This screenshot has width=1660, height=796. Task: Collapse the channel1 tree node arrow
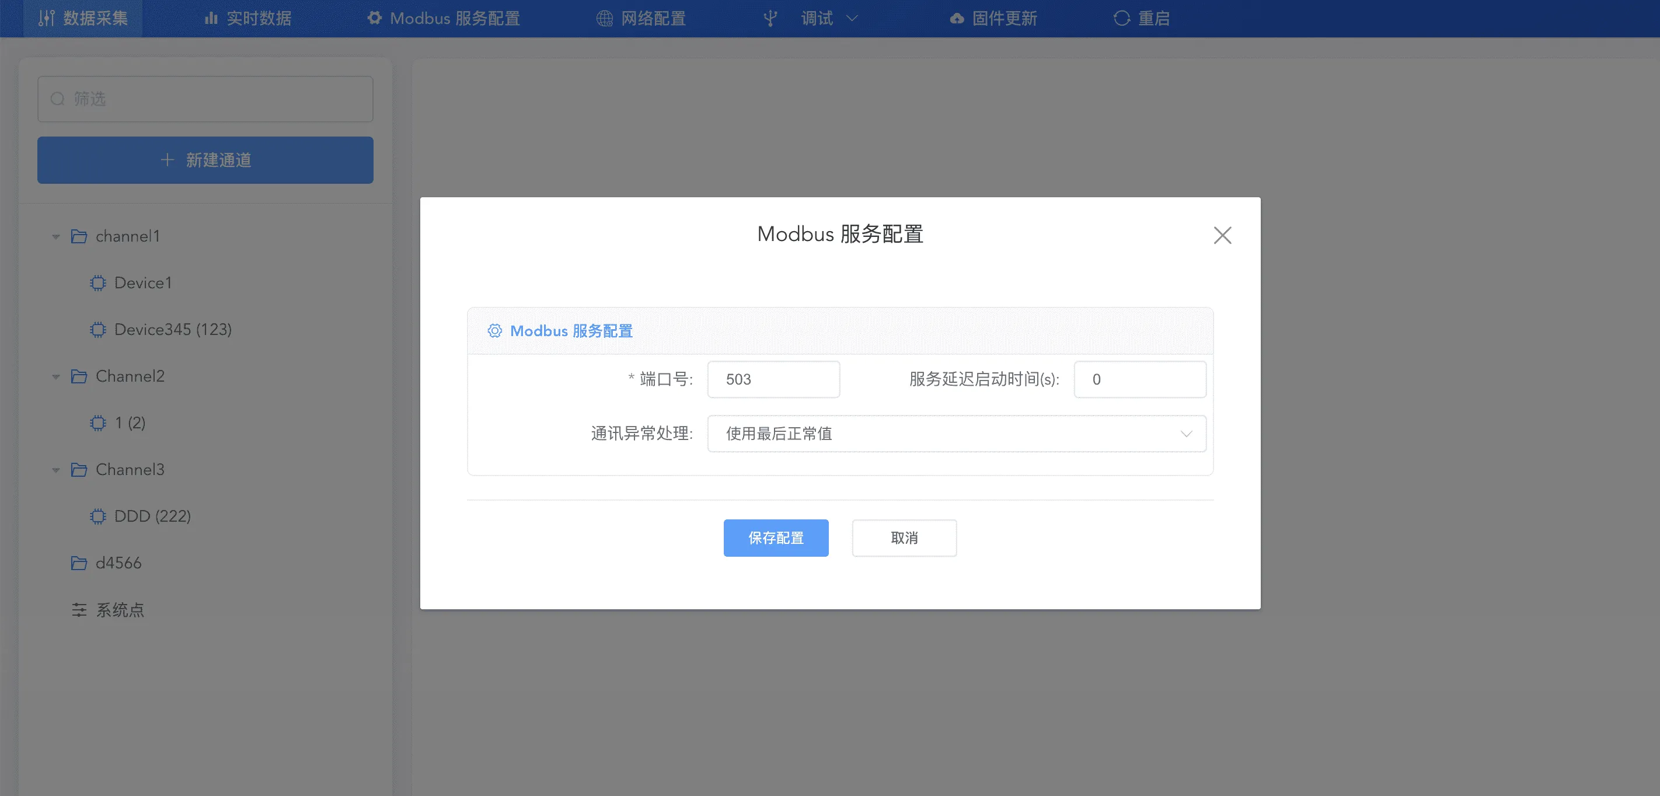coord(56,237)
